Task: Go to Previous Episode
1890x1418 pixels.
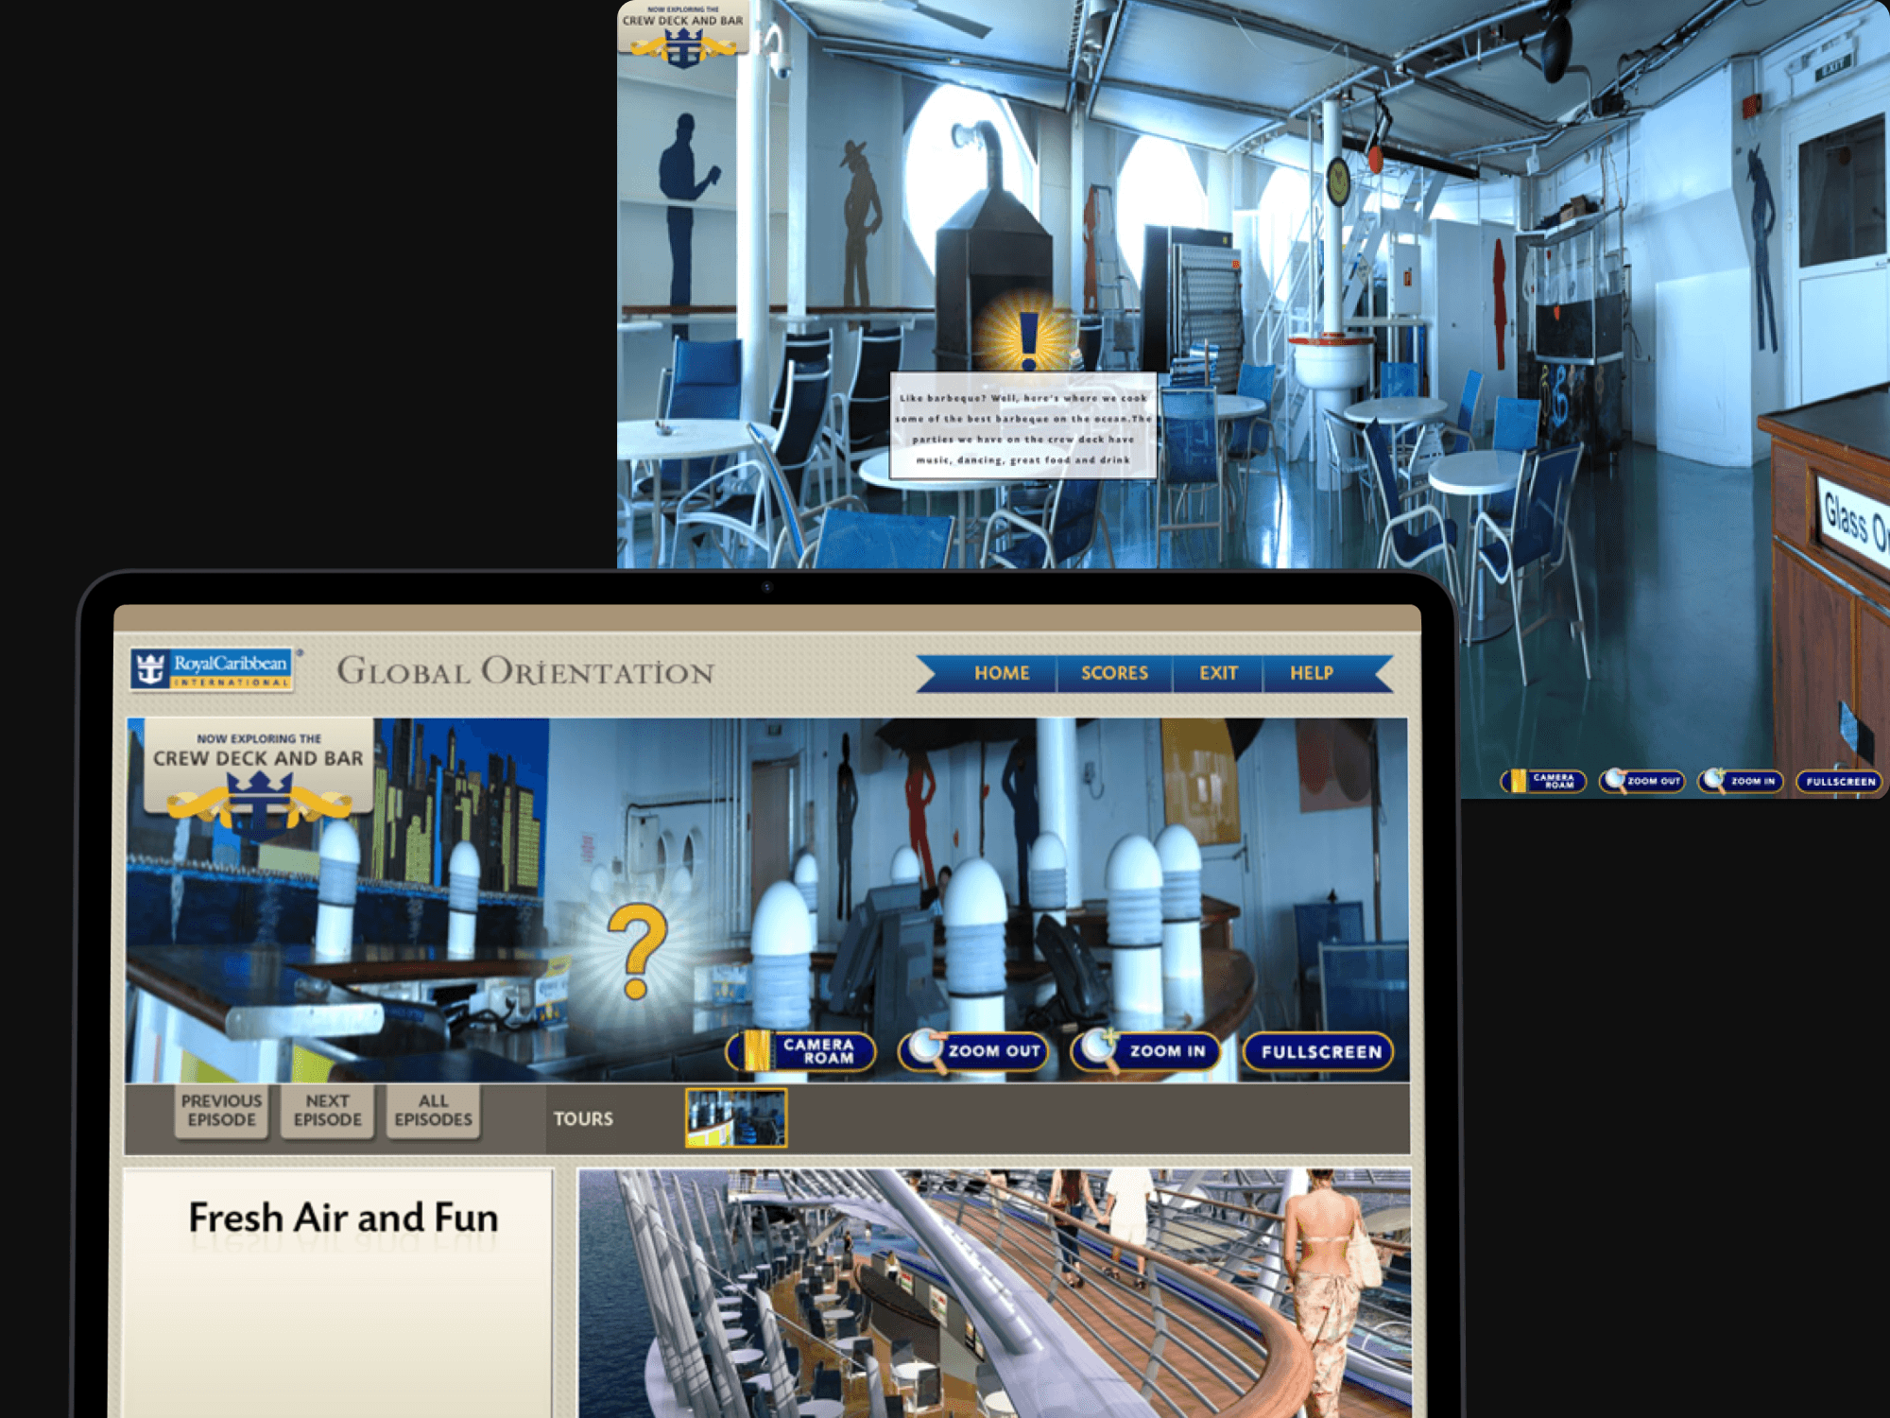Action: pyautogui.click(x=221, y=1110)
